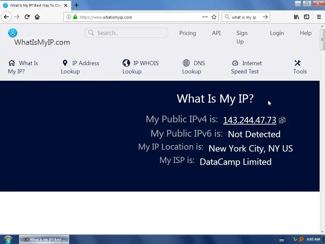Click the scrollbar down arrow

tap(322, 232)
